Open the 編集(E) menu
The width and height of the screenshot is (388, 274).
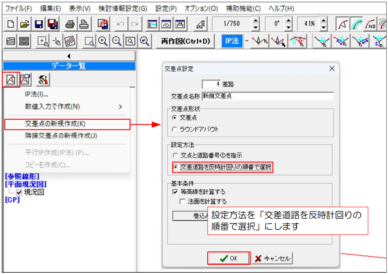(x=50, y=9)
